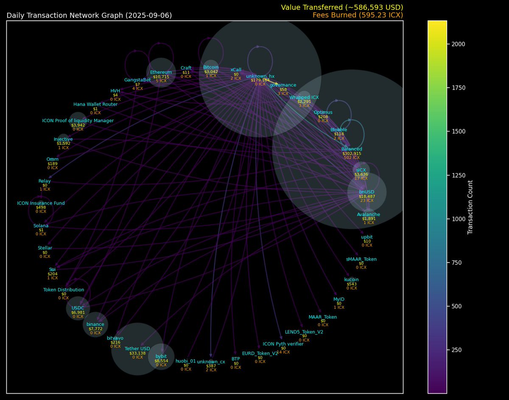Click the xCall node label

236,70
